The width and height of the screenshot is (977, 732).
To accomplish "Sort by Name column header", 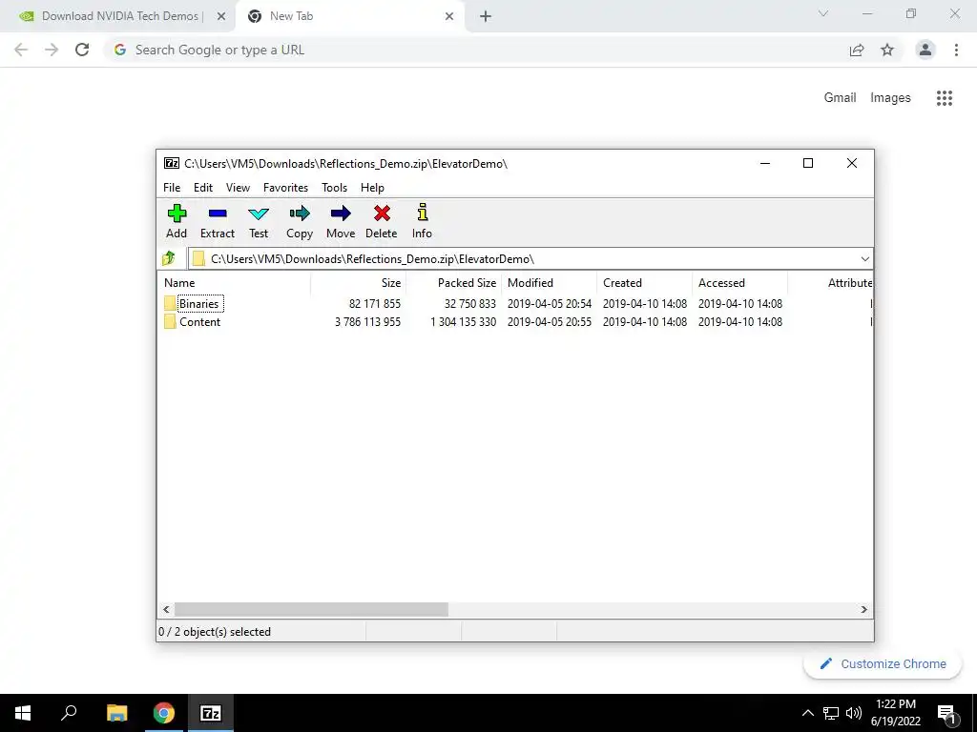I will click(234, 282).
